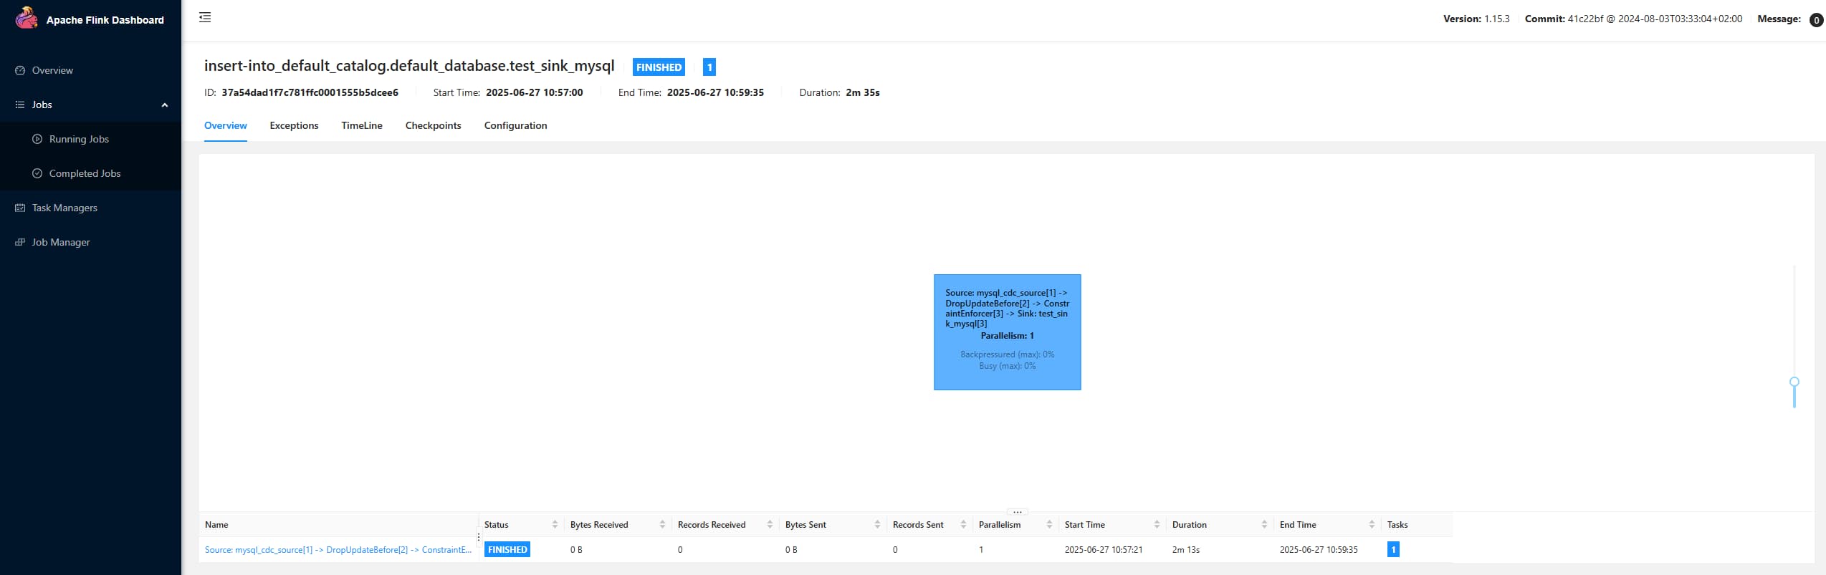This screenshot has height=575, width=1826.
Task: Sort the table by Duration
Action: point(1264,525)
